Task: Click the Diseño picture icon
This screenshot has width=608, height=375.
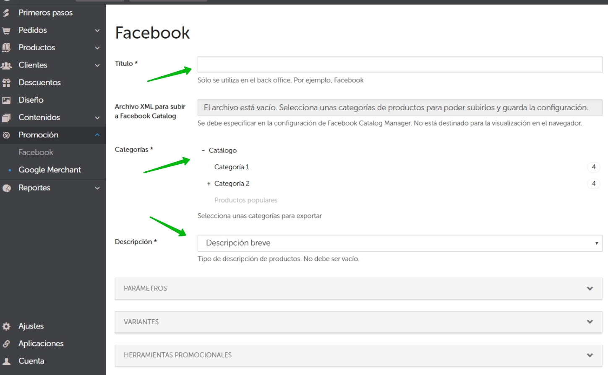Action: coord(6,100)
